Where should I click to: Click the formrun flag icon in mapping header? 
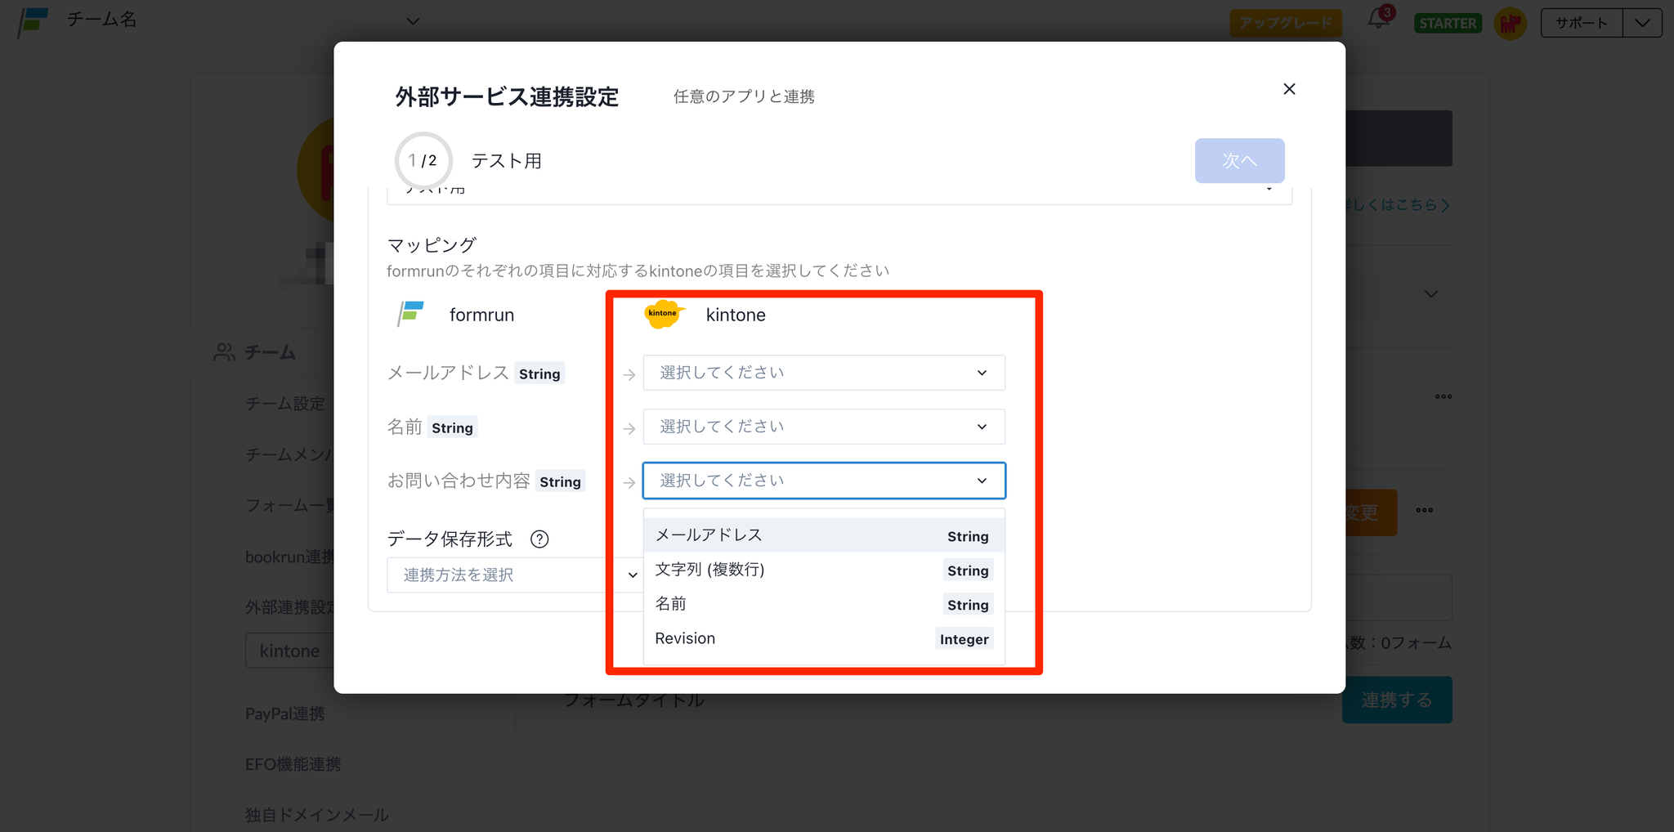pyautogui.click(x=410, y=314)
